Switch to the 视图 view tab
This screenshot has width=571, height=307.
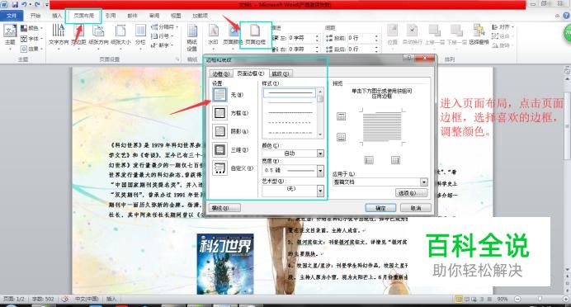[x=176, y=16]
